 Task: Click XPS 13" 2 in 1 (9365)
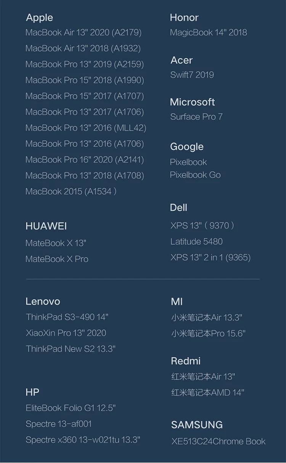pyautogui.click(x=210, y=258)
